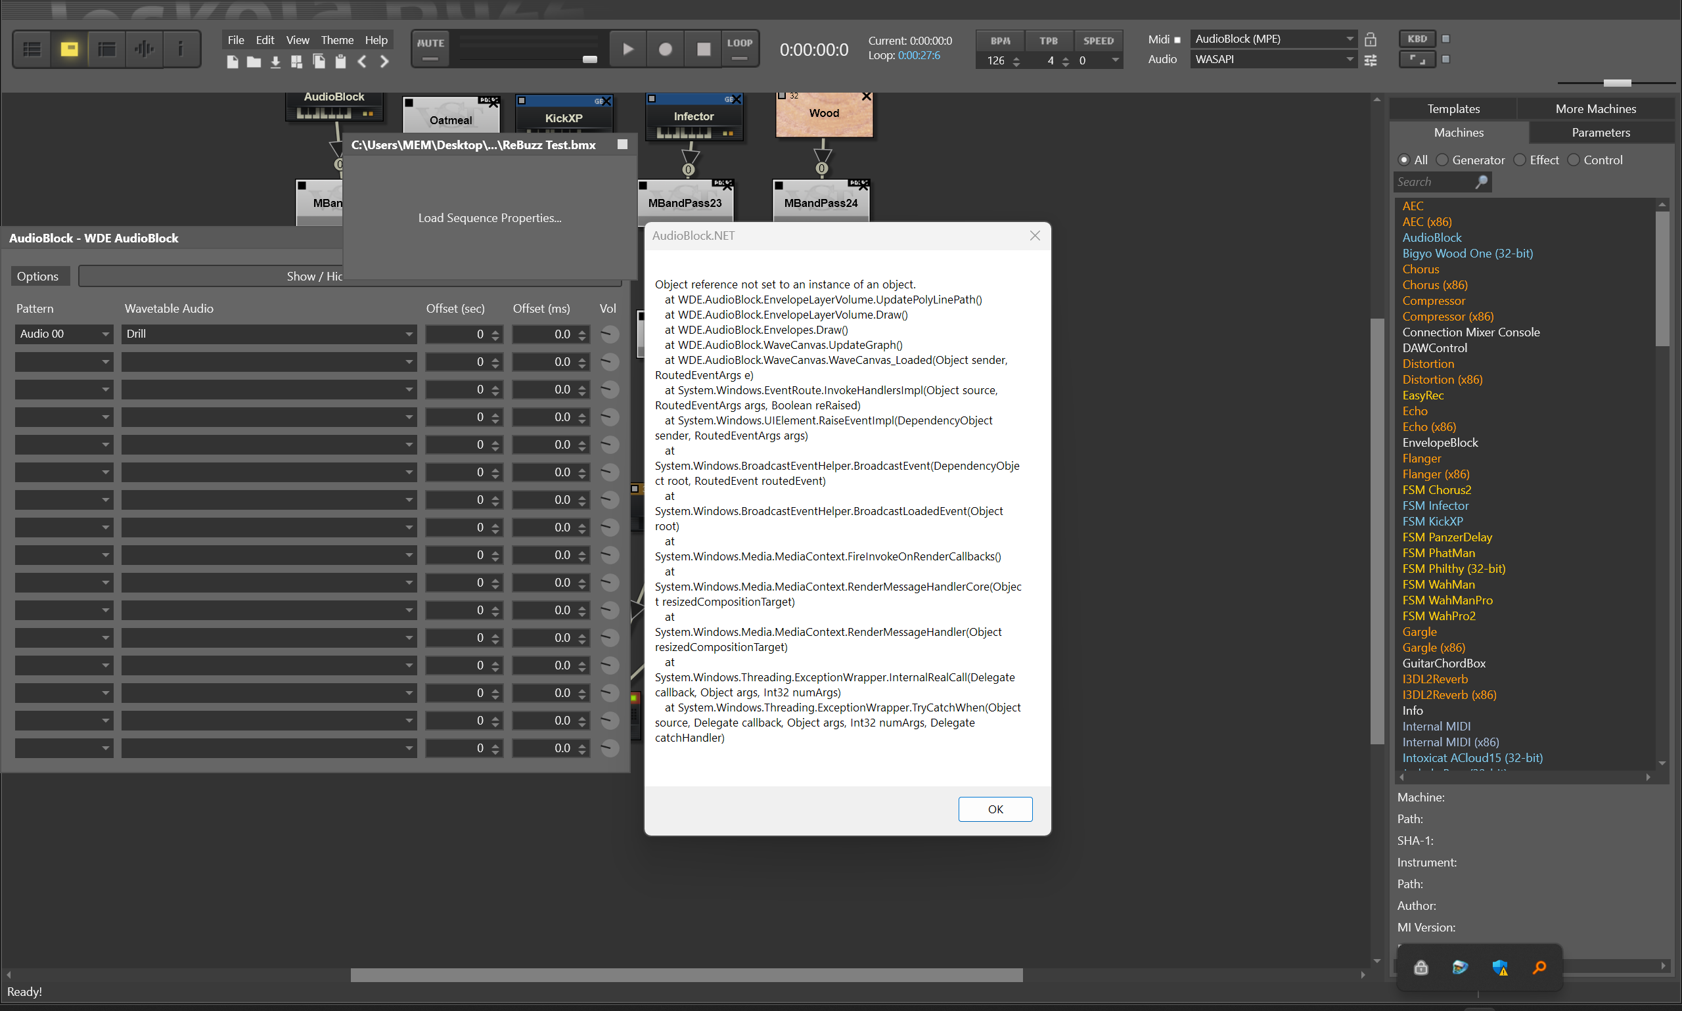Increase TPB value with up stepper
Screen dimensions: 1682x1011
(x=1066, y=57)
